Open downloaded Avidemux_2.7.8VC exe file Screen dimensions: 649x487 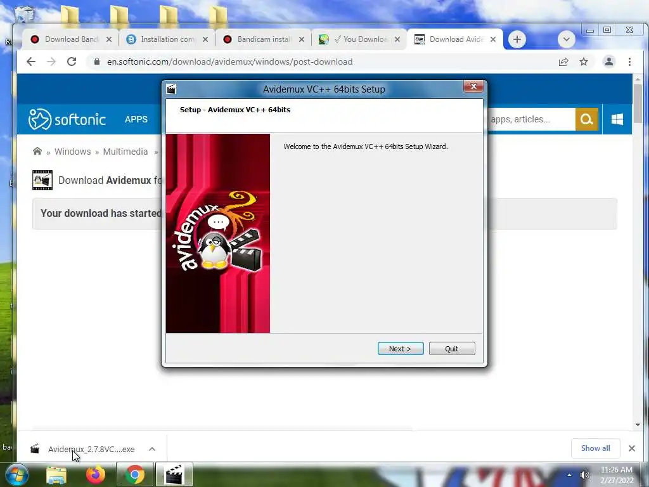83,449
